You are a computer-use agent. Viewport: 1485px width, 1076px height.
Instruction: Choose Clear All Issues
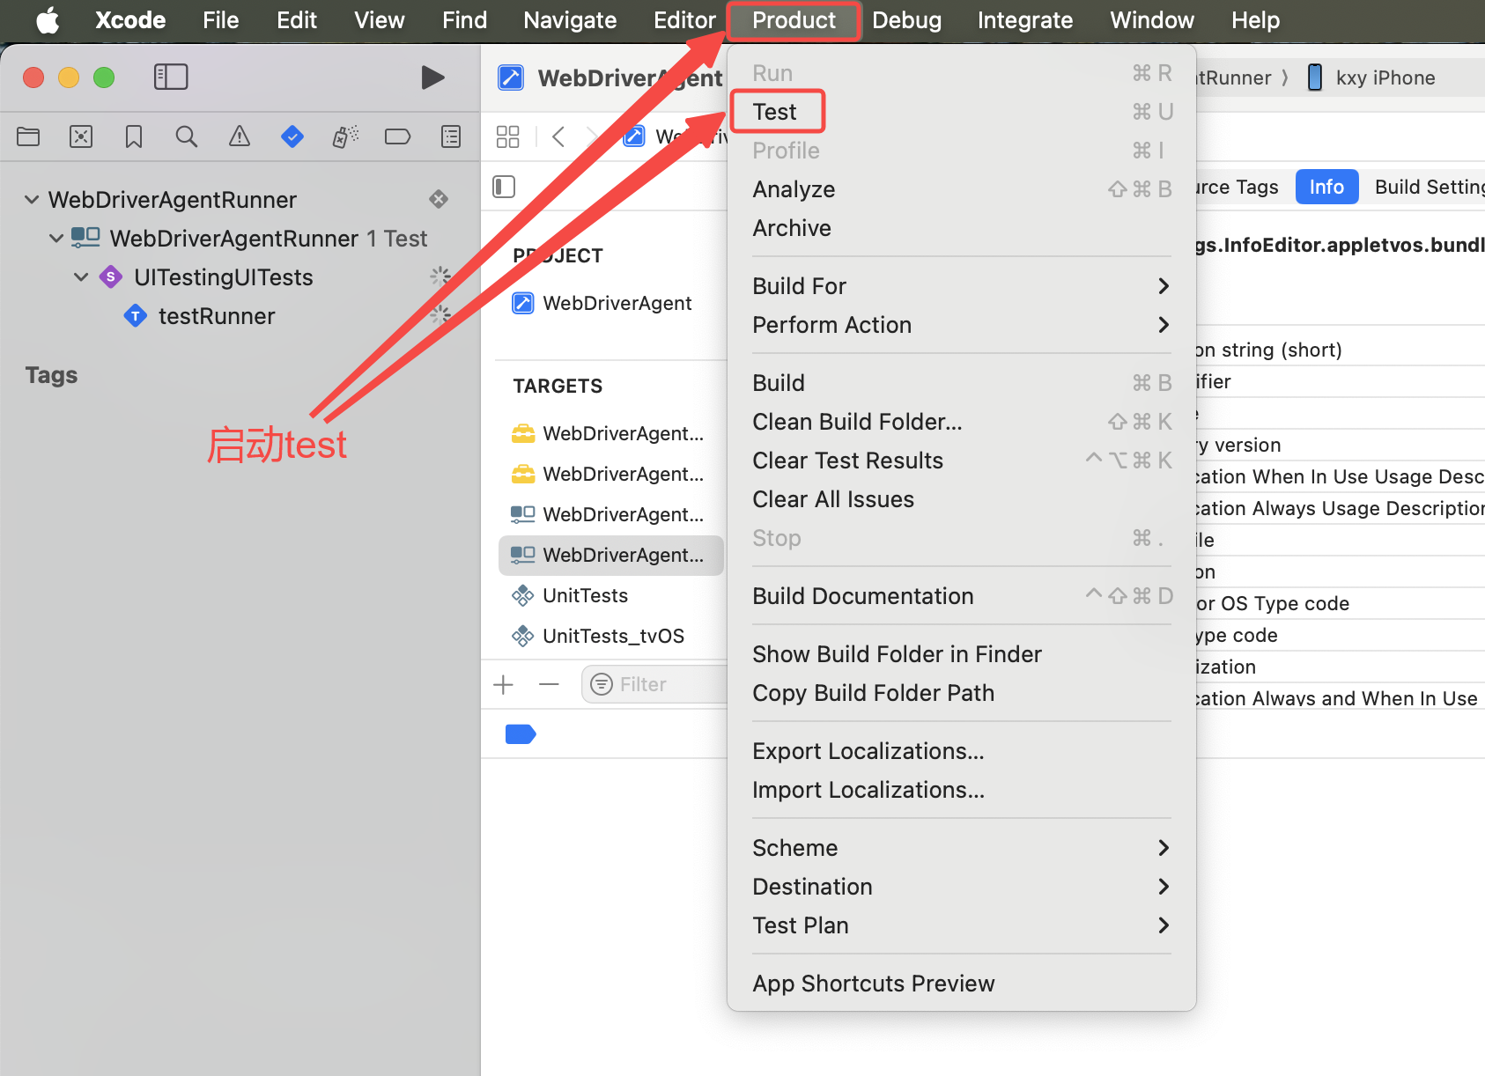pyautogui.click(x=962, y=499)
